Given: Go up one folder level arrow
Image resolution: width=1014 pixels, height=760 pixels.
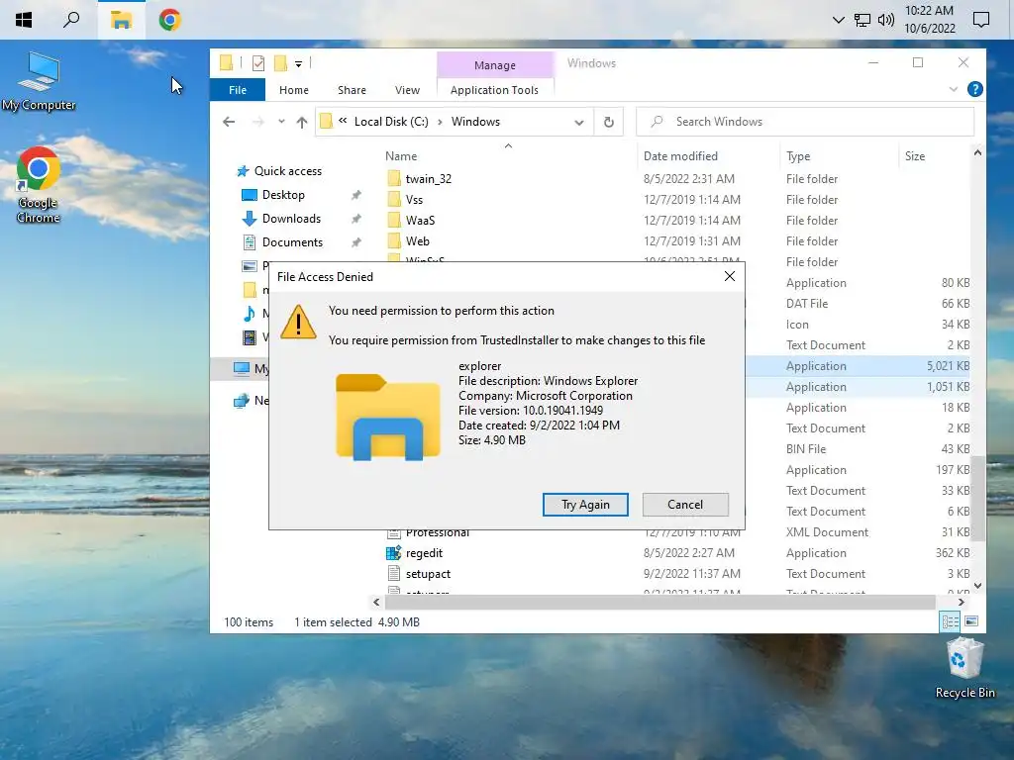Looking at the screenshot, I should [x=301, y=122].
